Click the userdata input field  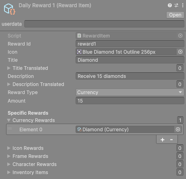104,24
